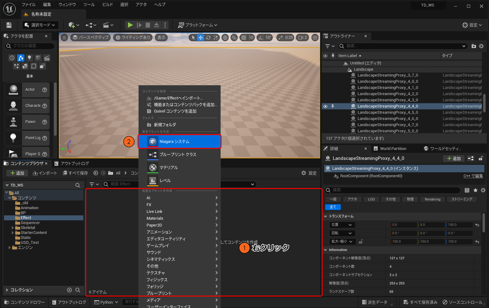Click the 位置 X value field
This screenshot has width=489, height=308.
pos(403,225)
